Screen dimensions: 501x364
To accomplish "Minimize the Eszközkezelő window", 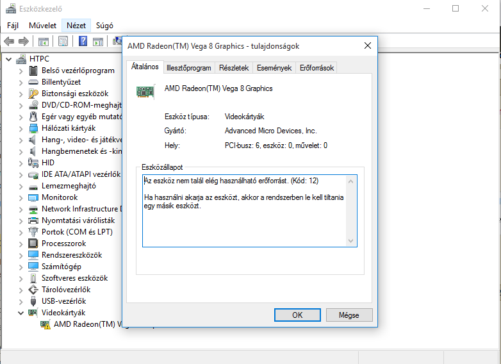I will point(427,8).
